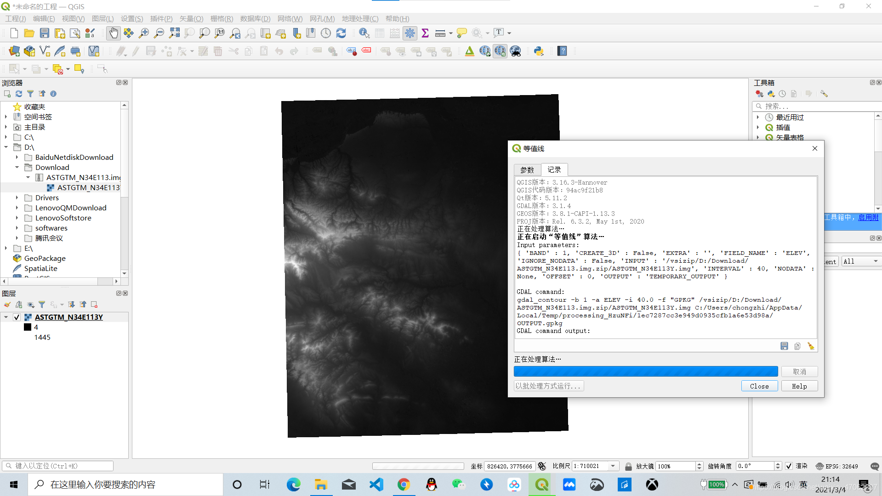Refresh the Browser panel
Image resolution: width=882 pixels, height=496 pixels.
(x=19, y=94)
